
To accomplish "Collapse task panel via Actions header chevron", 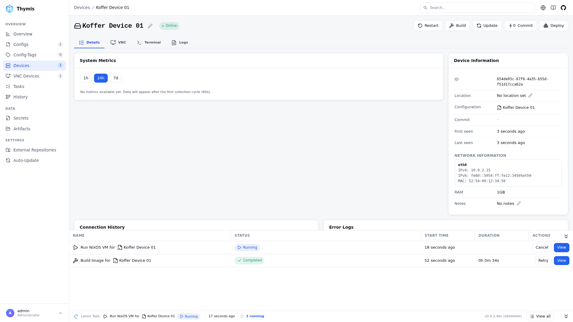I will click(x=566, y=236).
